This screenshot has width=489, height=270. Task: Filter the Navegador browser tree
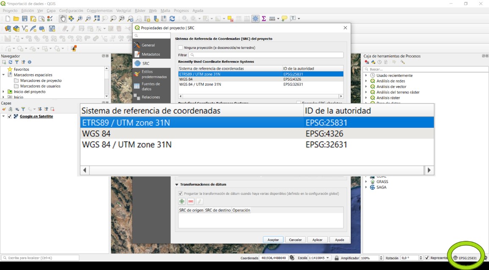tap(17, 62)
